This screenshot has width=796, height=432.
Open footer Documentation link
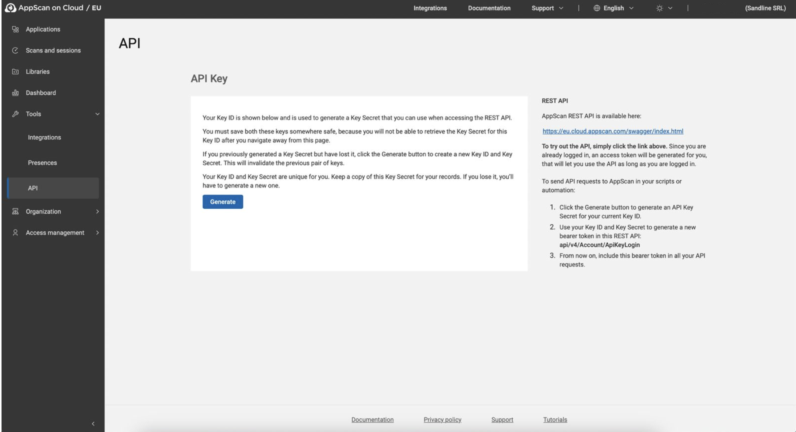pos(372,420)
